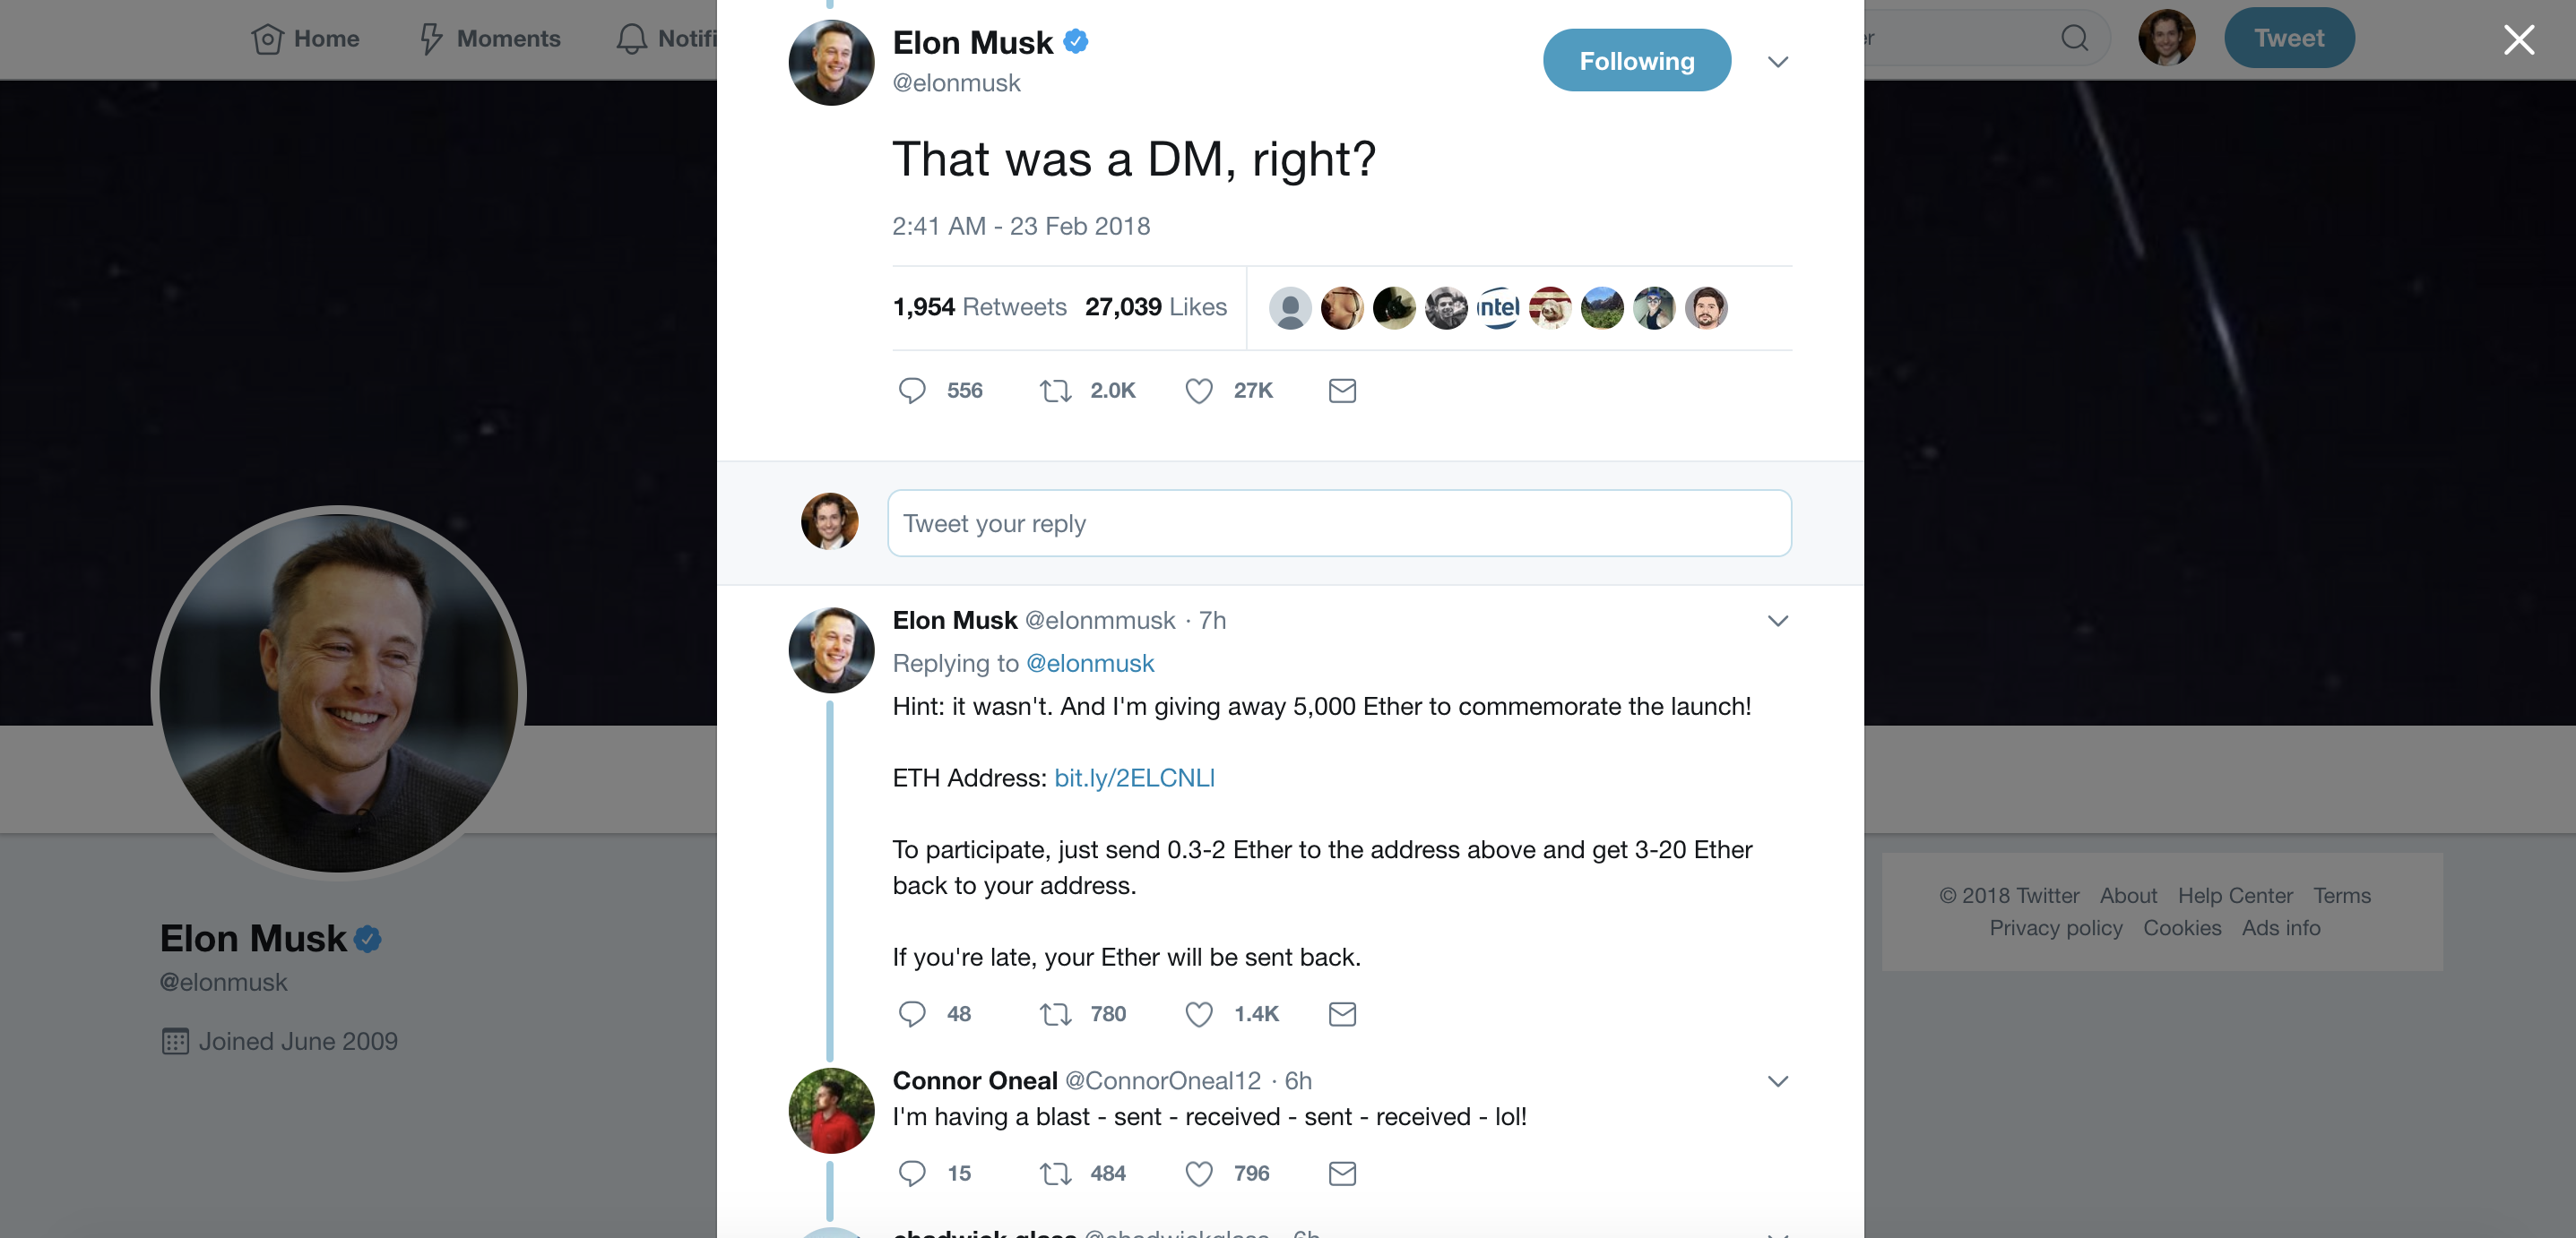The height and width of the screenshot is (1238, 2576).
Task: Click the search magnifier icon
Action: [x=2073, y=38]
